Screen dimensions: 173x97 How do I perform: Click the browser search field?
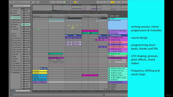pyautogui.click(x=22, y=6)
